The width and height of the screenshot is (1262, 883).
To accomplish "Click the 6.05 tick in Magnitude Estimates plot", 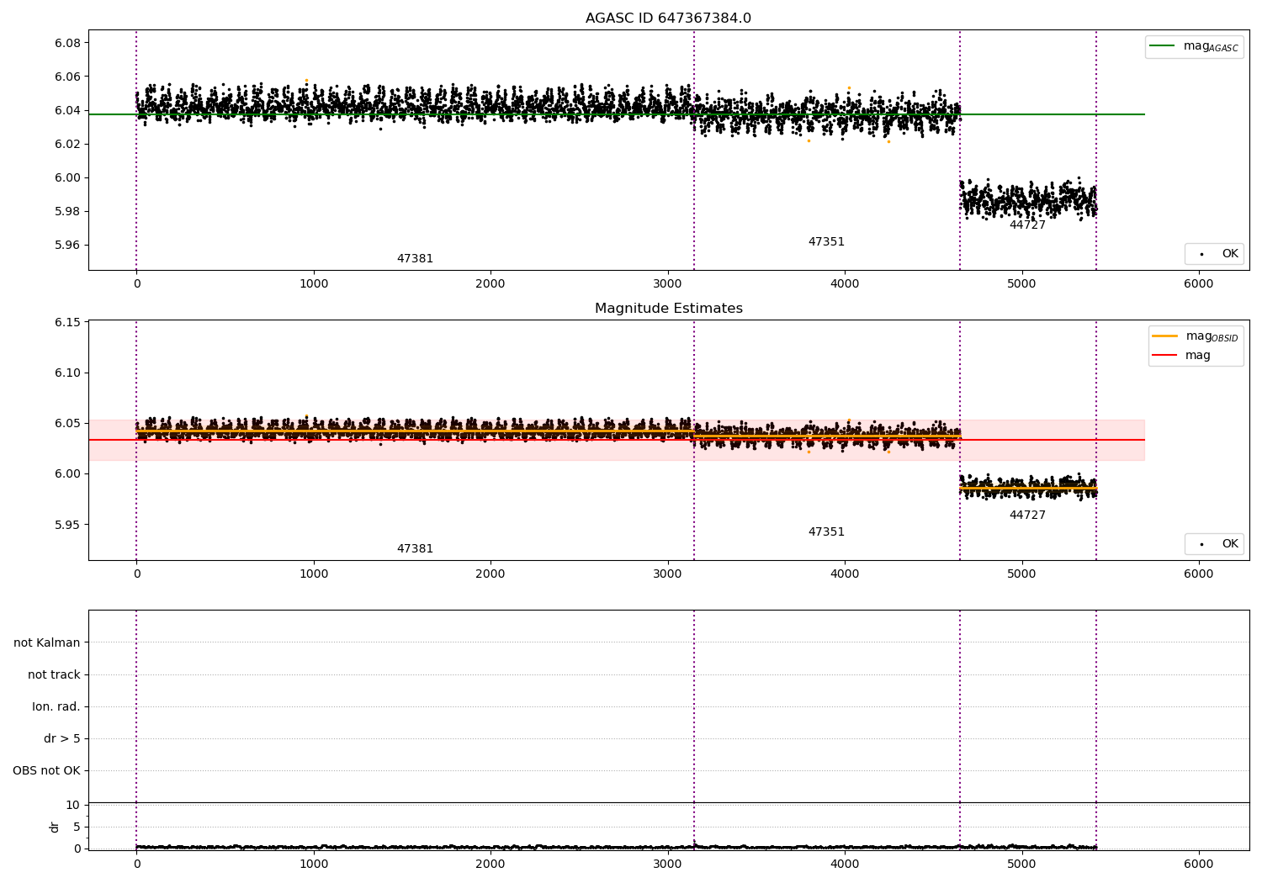I will (x=67, y=423).
